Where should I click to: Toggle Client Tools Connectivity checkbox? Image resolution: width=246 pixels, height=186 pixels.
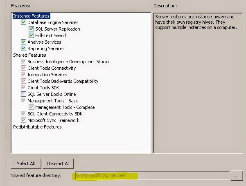tap(23, 68)
